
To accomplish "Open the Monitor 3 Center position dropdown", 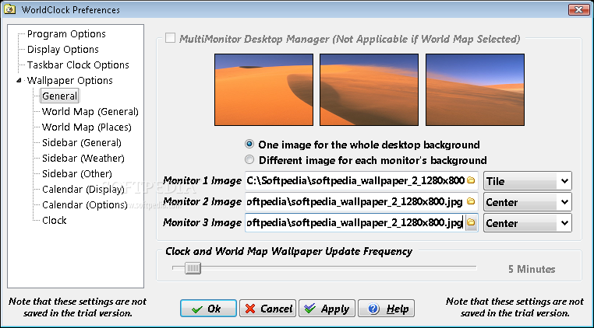I will (x=527, y=223).
